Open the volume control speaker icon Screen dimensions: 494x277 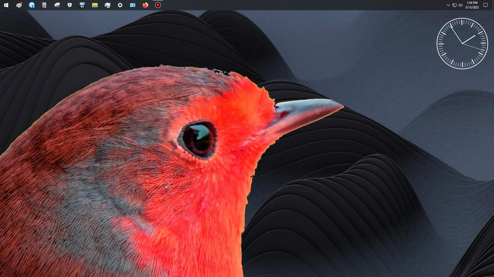coord(461,5)
